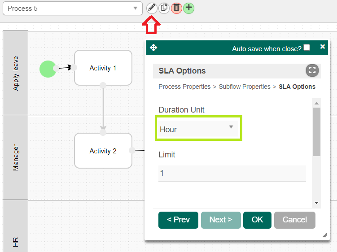Screen dimensions: 337x252
Task: Close the SLA Options dialog
Action: point(322,47)
